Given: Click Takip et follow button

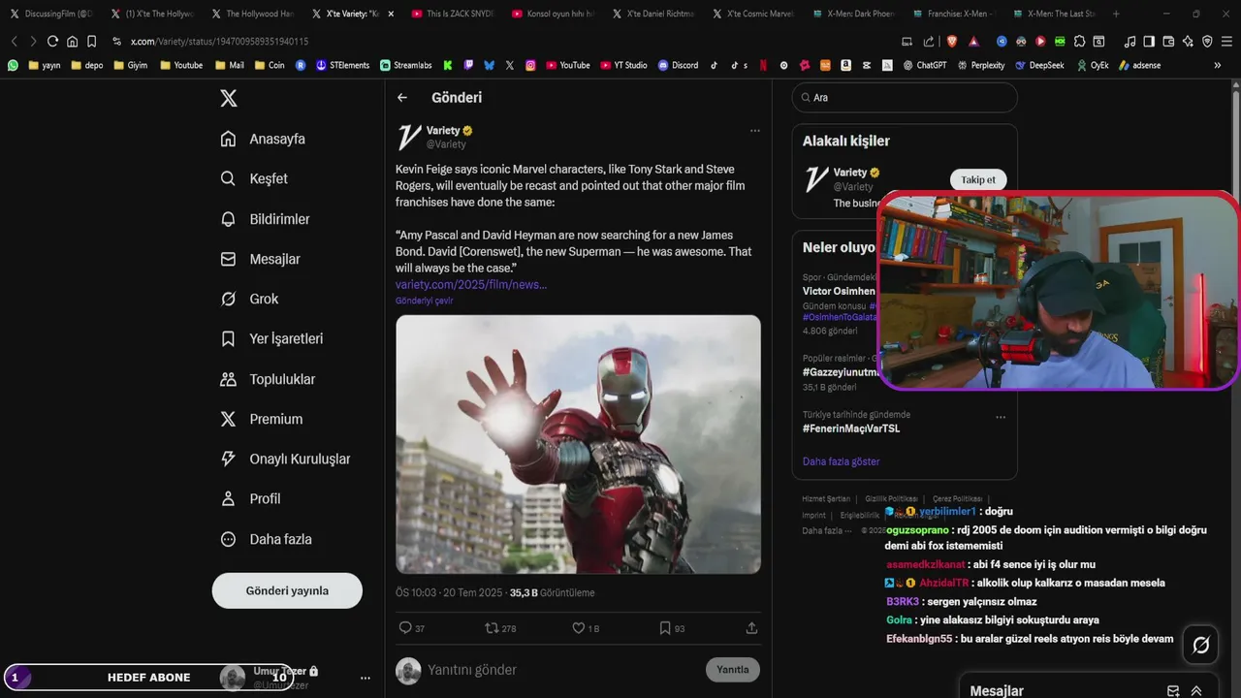Looking at the screenshot, I should 978,179.
